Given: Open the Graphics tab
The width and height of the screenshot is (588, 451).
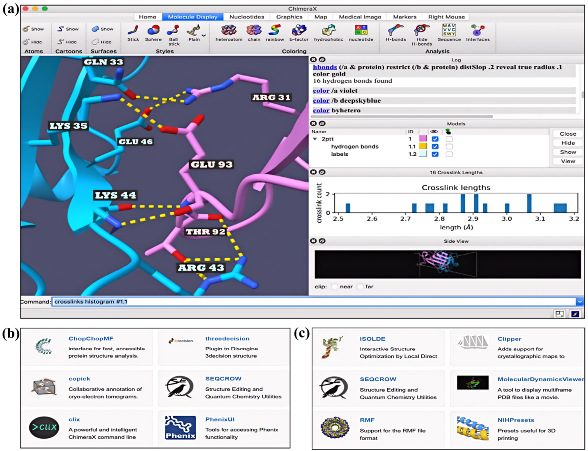Looking at the screenshot, I should (289, 17).
